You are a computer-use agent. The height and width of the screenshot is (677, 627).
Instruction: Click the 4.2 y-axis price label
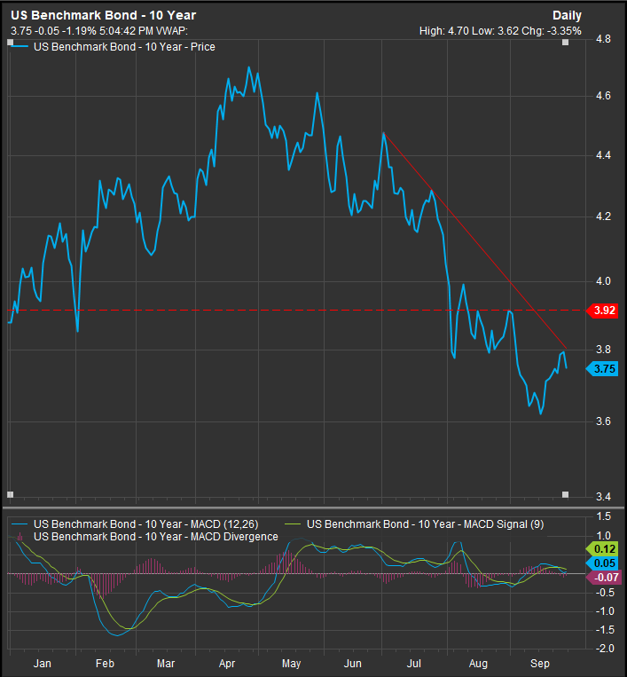point(603,216)
